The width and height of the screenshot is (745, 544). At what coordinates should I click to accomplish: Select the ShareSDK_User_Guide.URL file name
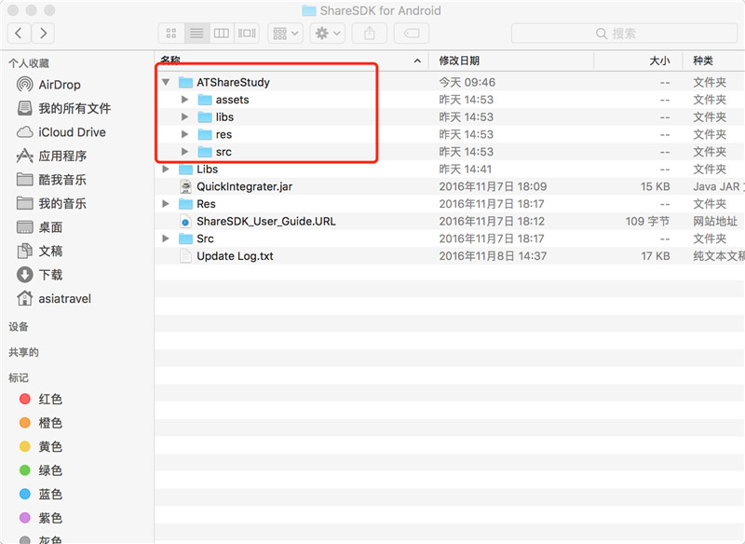coord(266,222)
